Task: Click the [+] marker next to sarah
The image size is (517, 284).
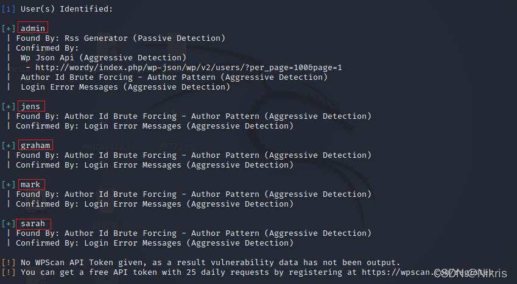Action: [9, 224]
